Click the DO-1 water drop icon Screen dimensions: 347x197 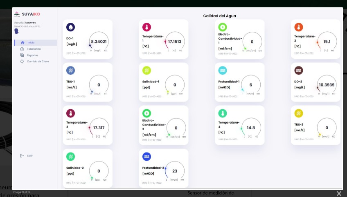[x=71, y=27]
